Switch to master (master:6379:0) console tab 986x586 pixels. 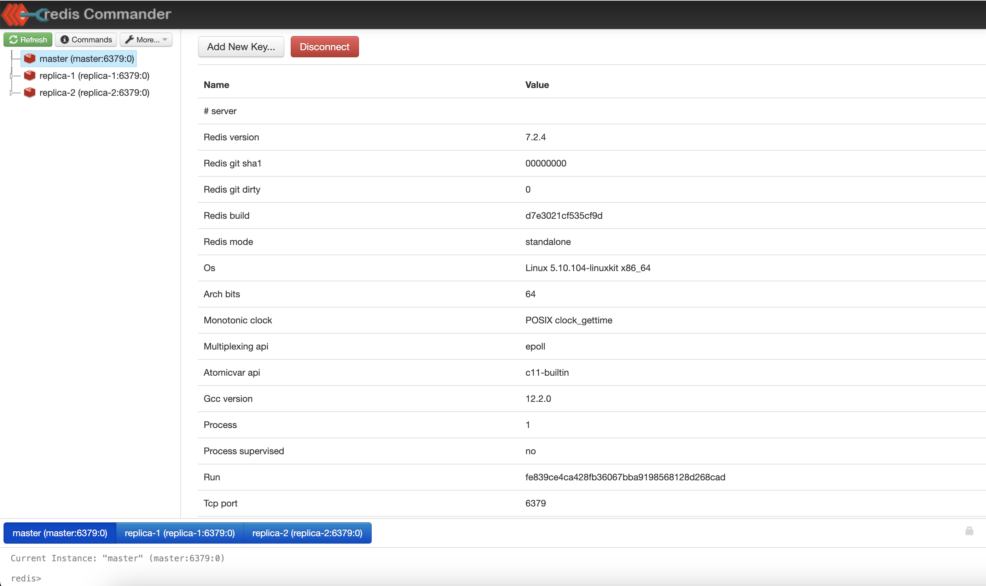60,533
